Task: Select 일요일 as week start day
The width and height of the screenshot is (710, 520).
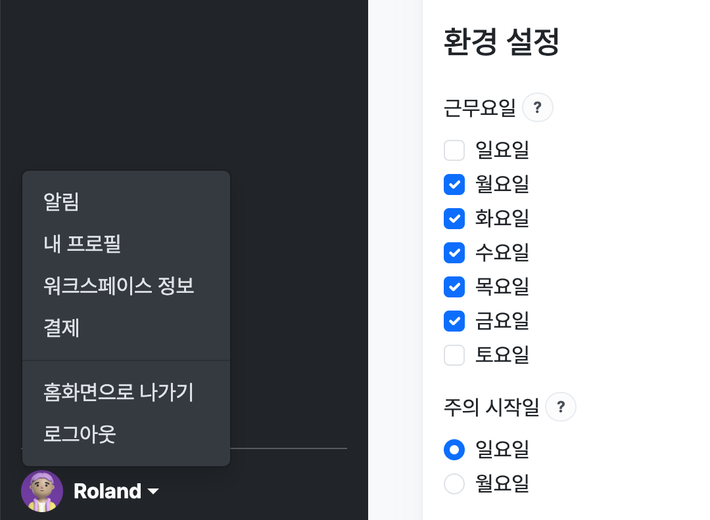Action: (x=454, y=450)
